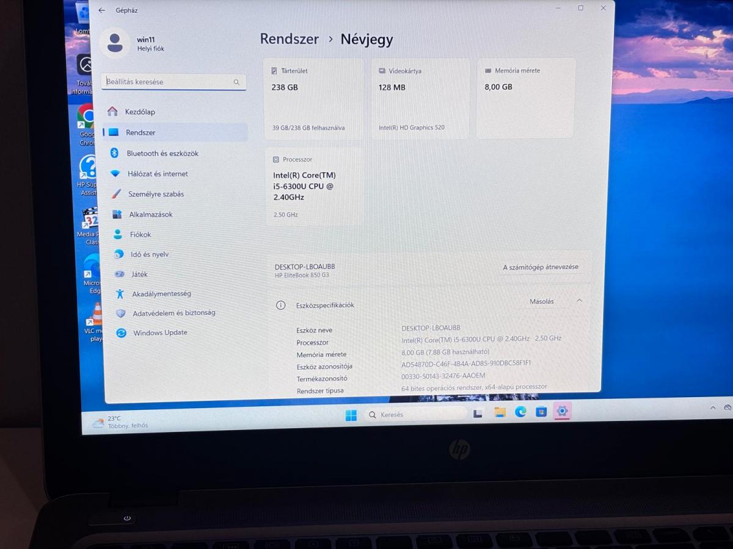
Task: Select Rendszer in the sidebar
Action: click(x=175, y=132)
